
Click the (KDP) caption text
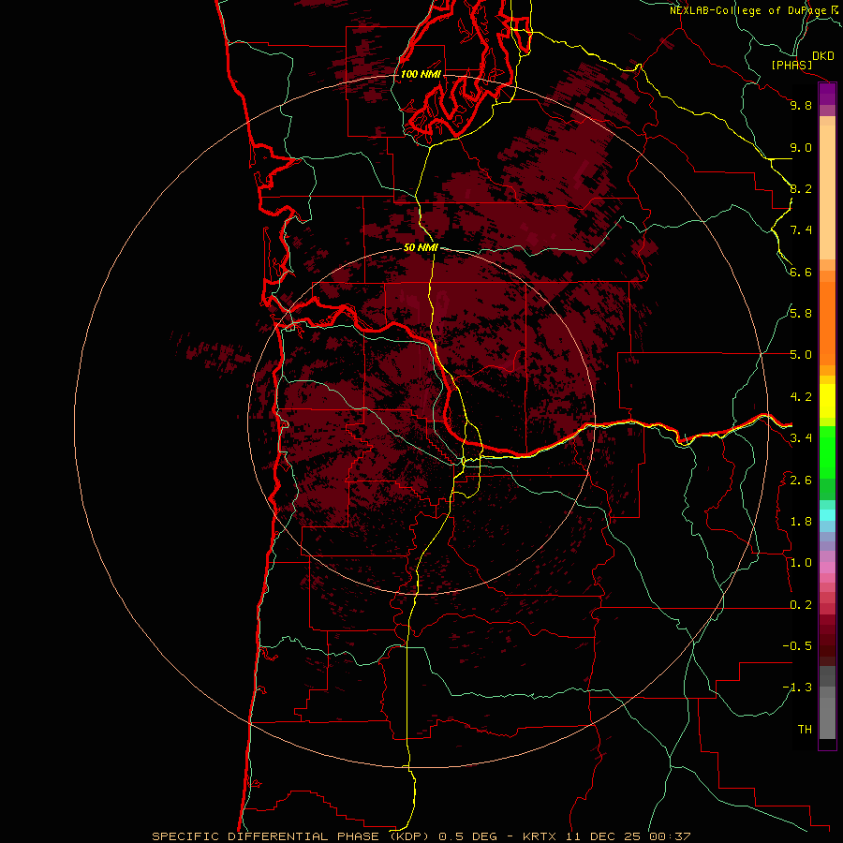click(409, 836)
